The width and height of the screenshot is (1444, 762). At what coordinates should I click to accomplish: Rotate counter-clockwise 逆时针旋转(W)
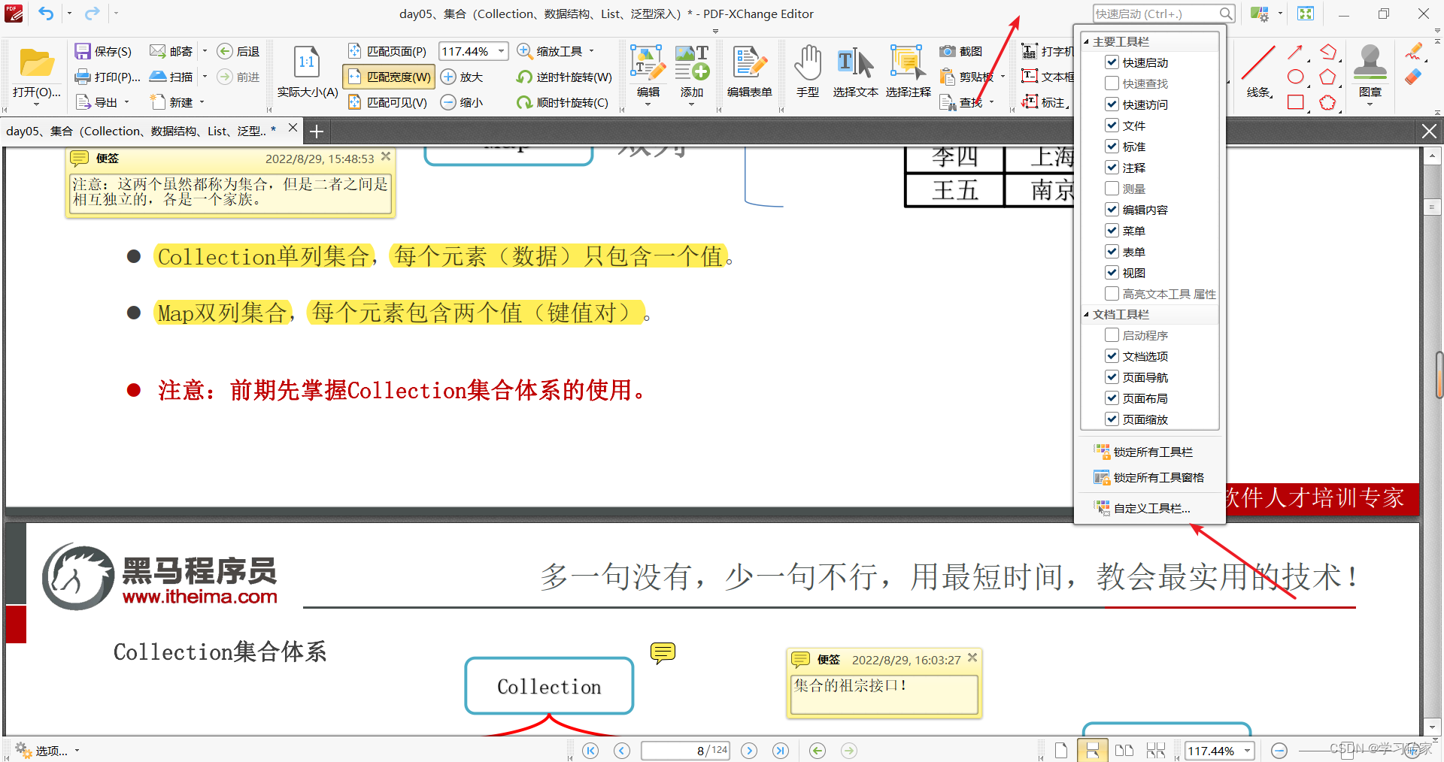[x=564, y=77]
